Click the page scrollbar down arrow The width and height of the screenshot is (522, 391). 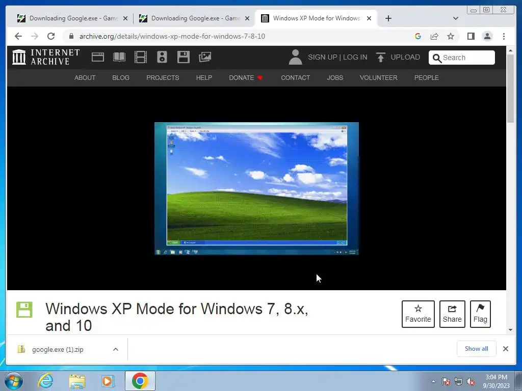click(511, 330)
